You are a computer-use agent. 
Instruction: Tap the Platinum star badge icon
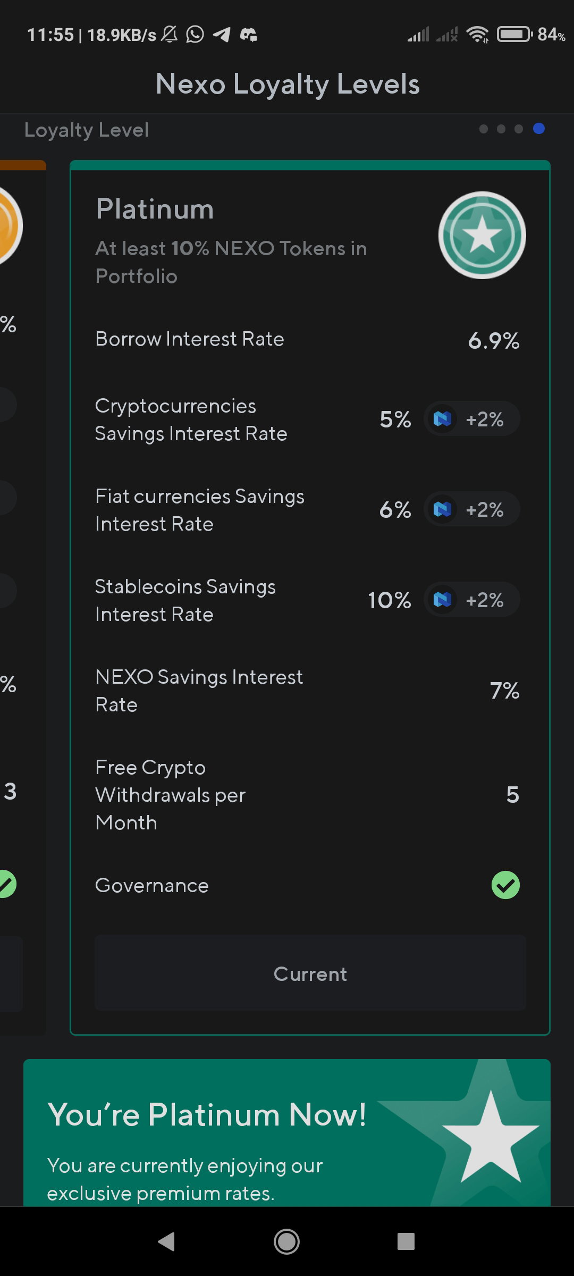(482, 235)
